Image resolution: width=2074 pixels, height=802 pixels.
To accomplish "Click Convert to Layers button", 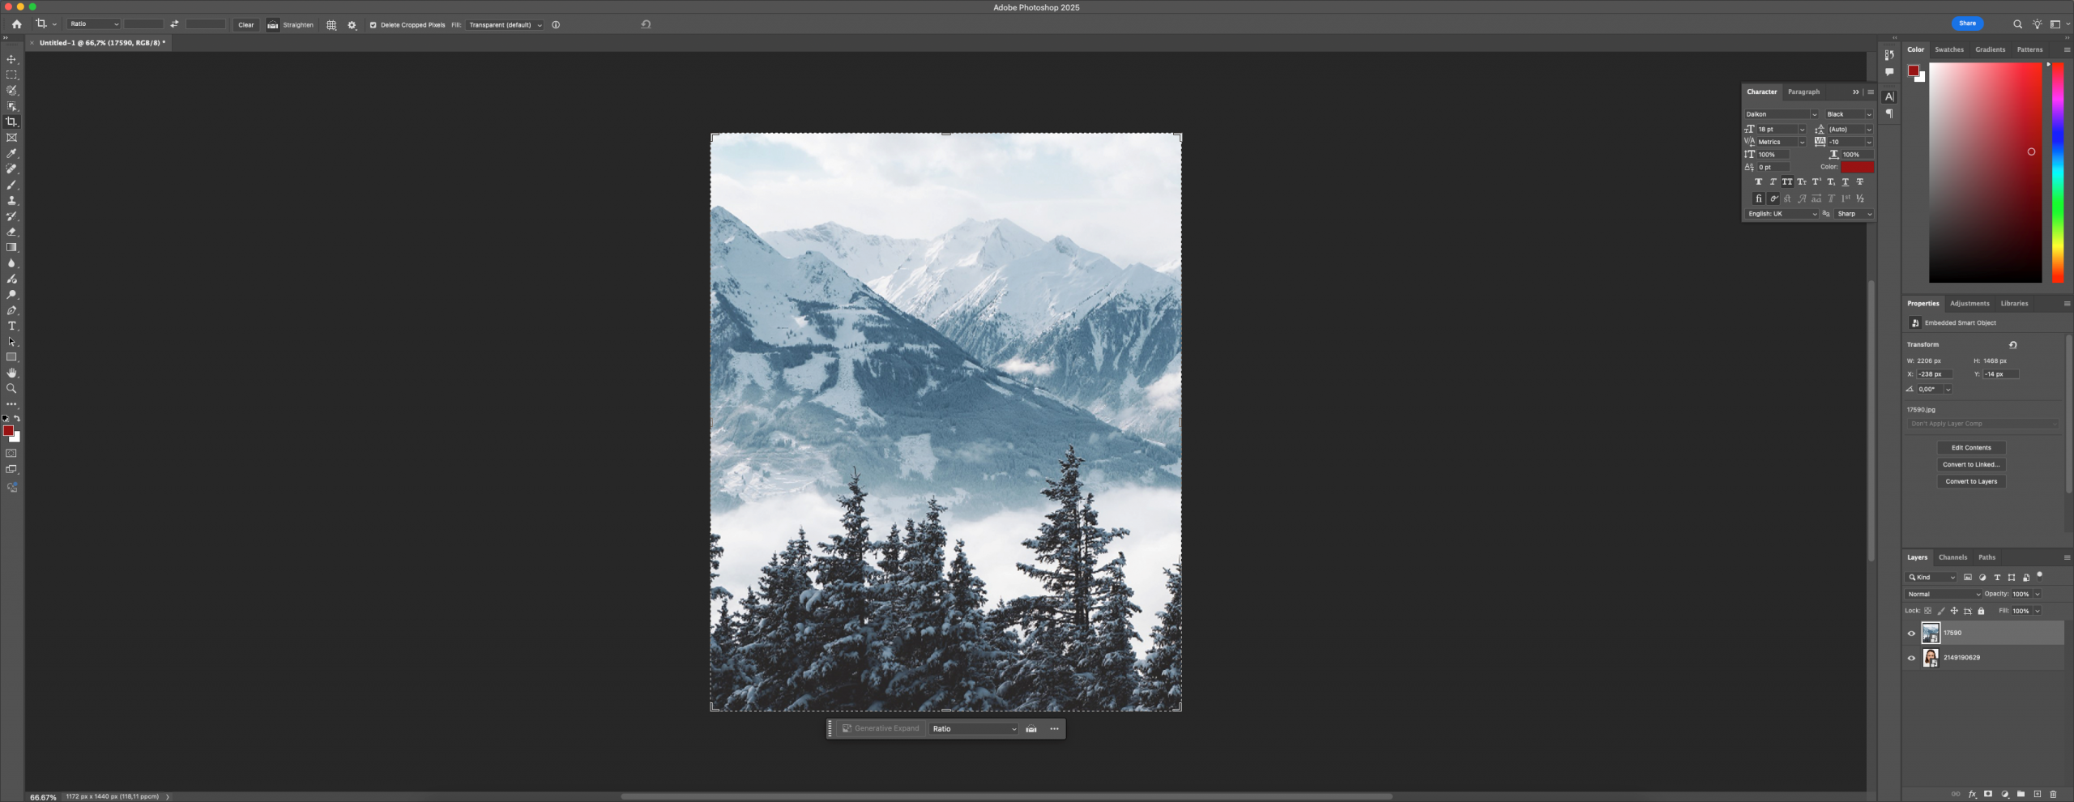I will tap(1971, 482).
